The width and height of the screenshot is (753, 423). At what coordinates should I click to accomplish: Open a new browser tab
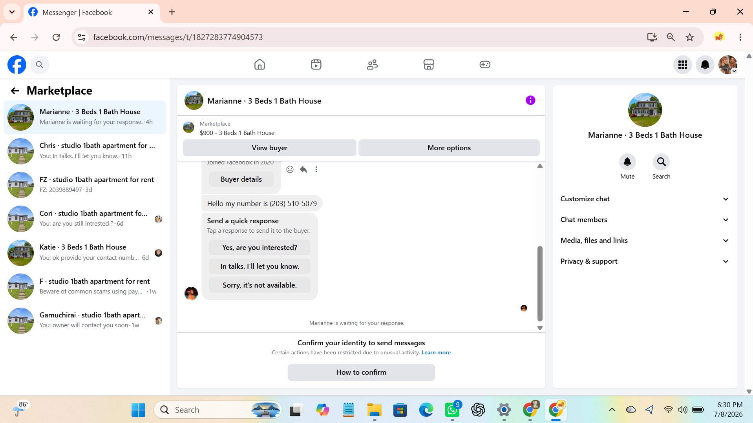point(172,12)
